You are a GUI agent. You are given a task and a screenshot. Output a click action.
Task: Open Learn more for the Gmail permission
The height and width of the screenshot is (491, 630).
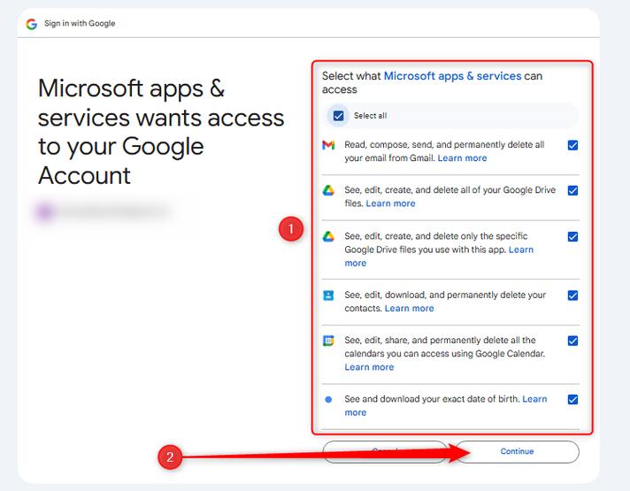pyautogui.click(x=462, y=158)
